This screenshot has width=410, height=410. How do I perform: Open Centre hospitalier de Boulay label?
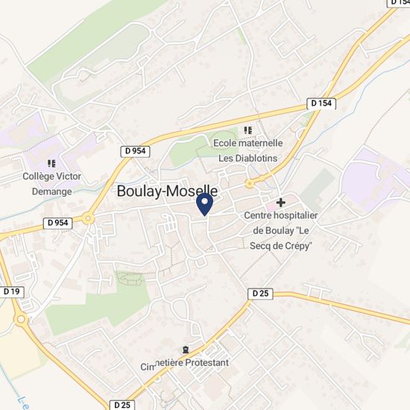click(x=281, y=230)
